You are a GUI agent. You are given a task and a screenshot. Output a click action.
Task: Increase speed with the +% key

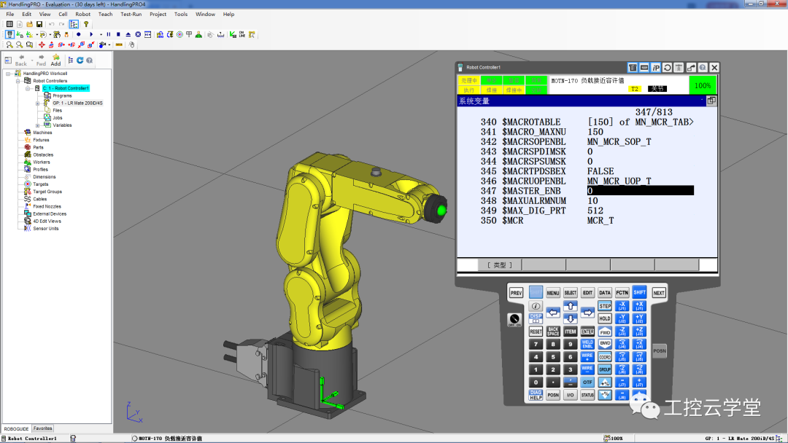605,383
